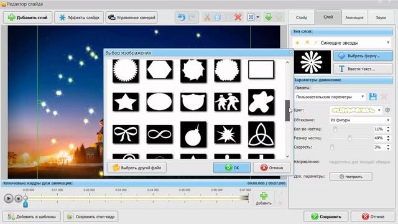The height and width of the screenshot is (224, 398).
Task: Select the triquetra knot shape
Action: tap(261, 134)
